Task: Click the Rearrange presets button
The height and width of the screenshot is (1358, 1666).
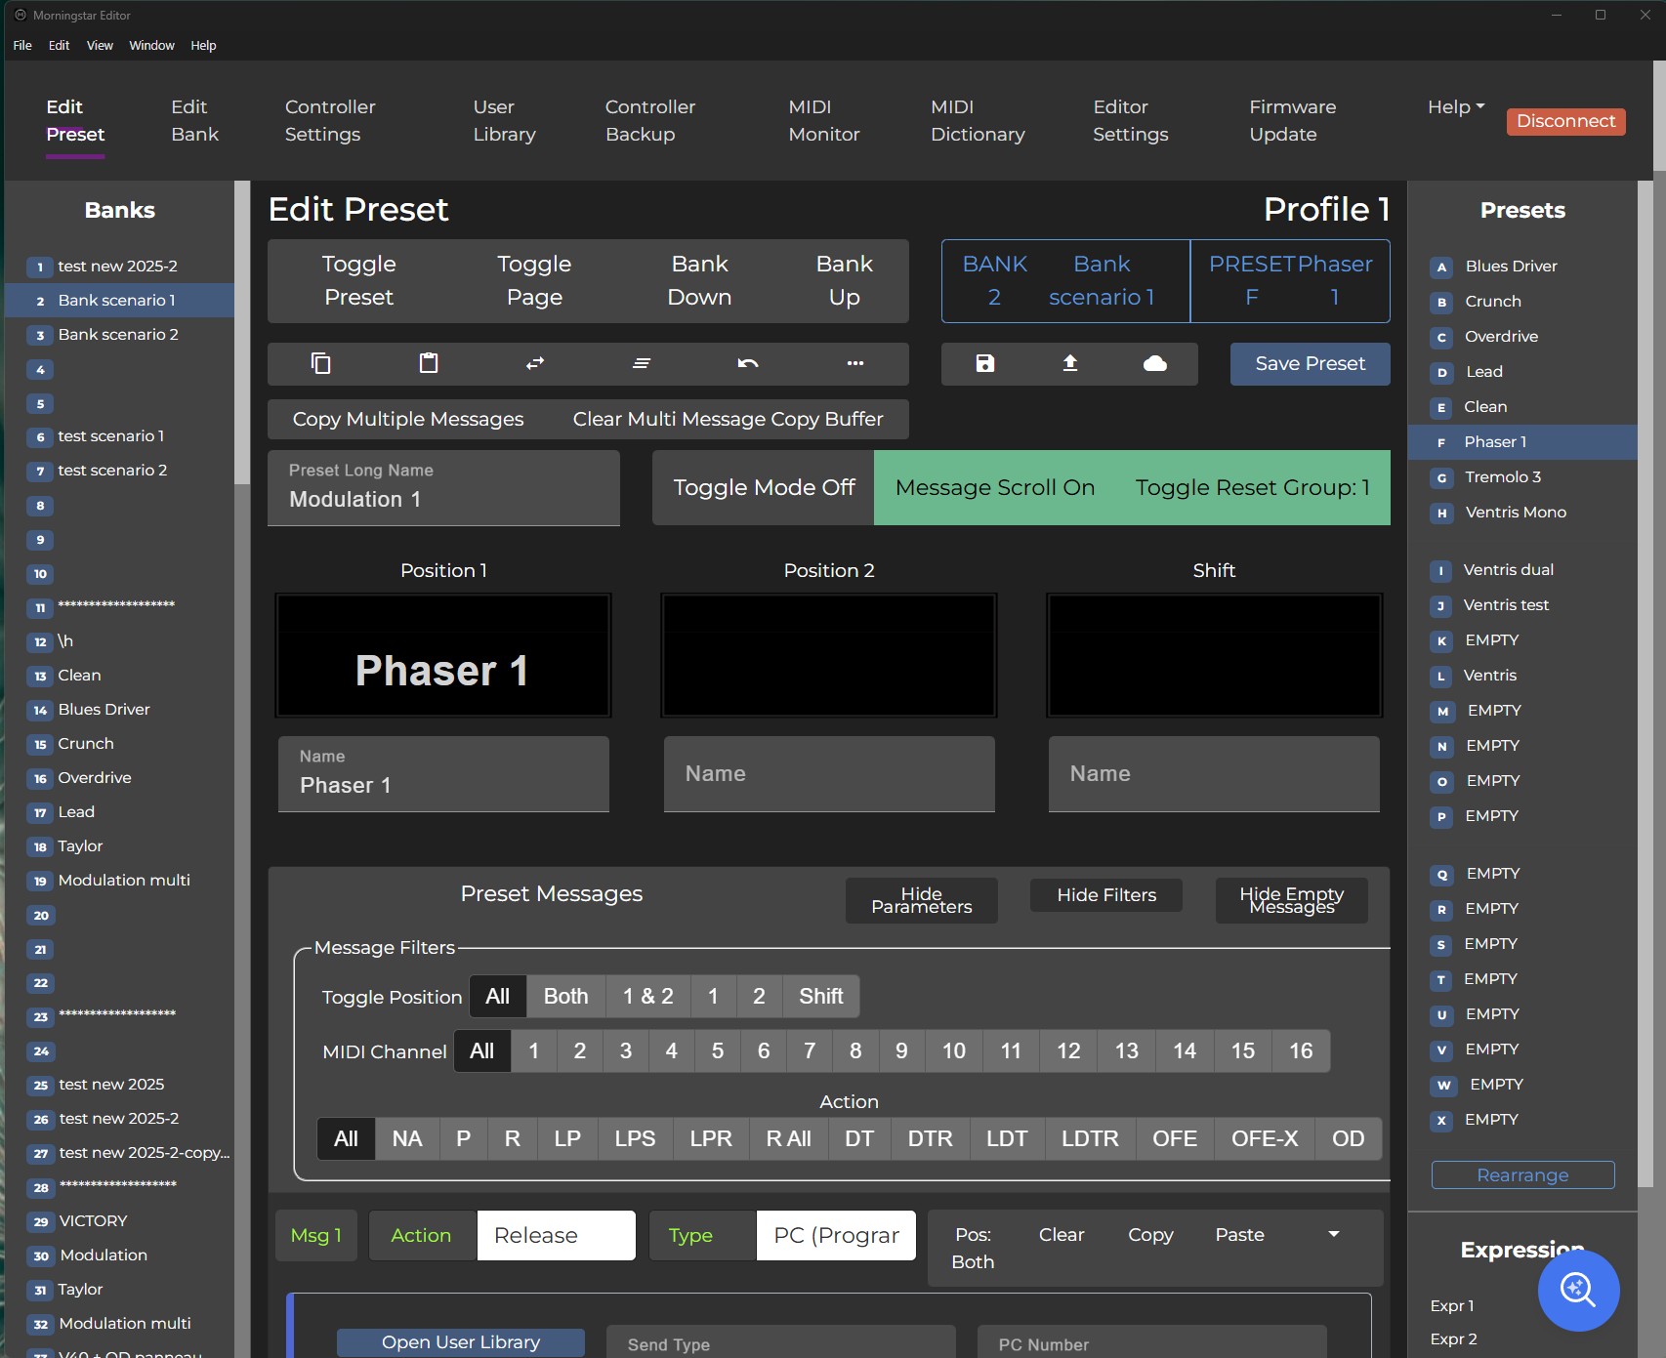Action: coord(1521,1174)
